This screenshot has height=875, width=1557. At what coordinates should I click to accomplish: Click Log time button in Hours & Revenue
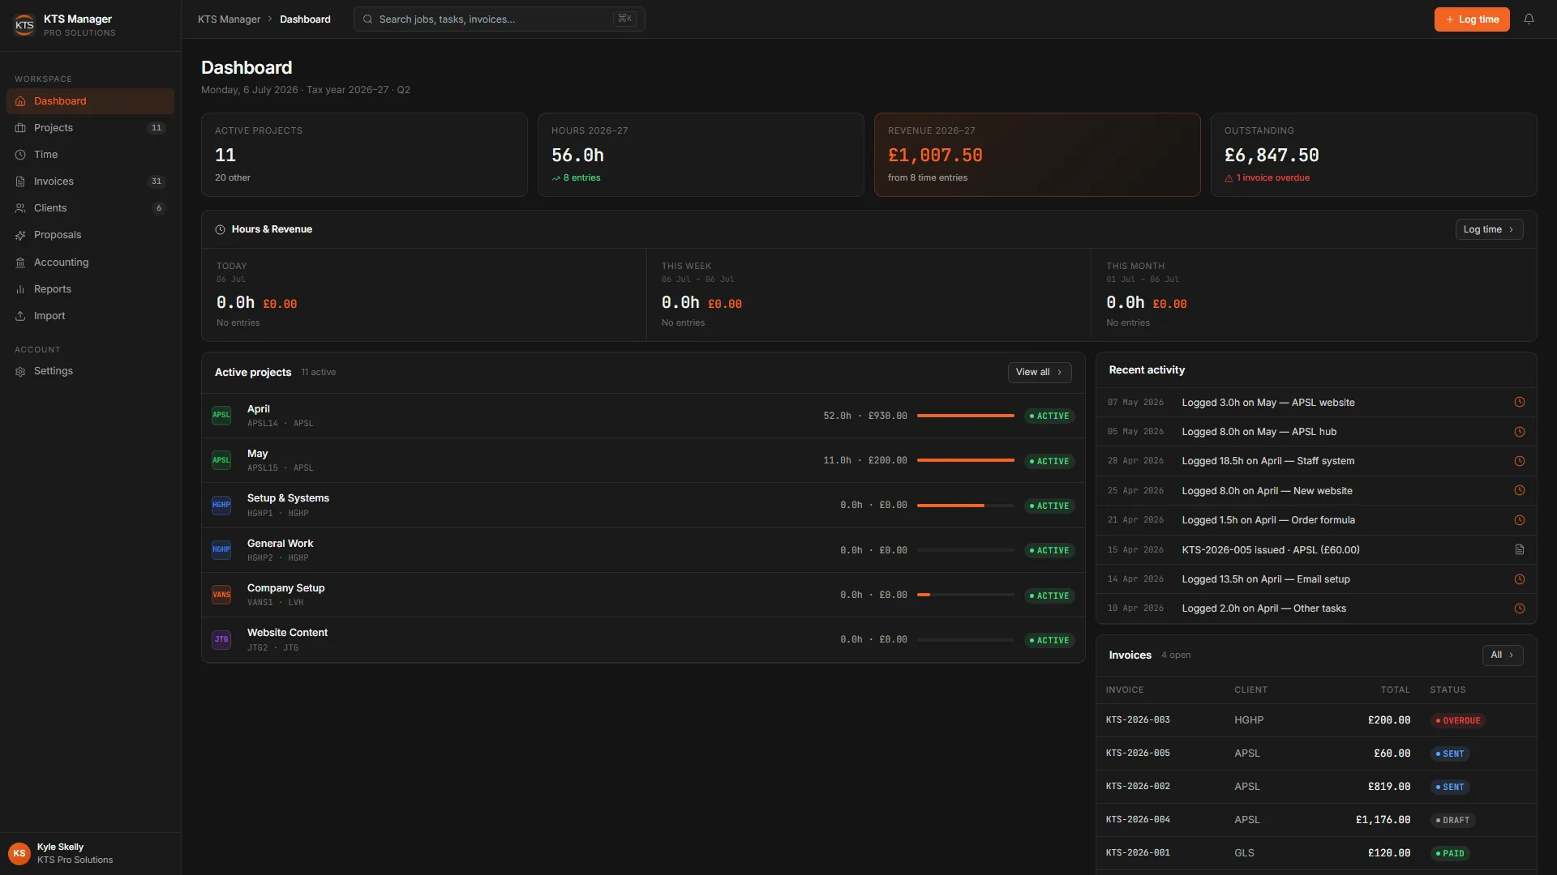point(1489,229)
